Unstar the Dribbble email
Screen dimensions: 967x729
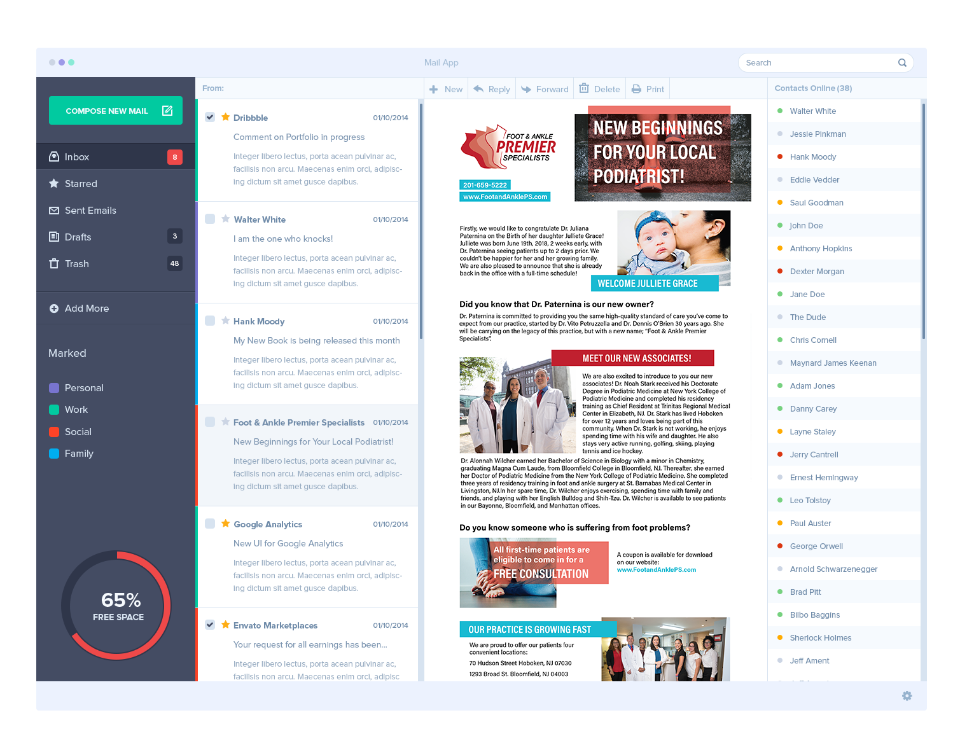(225, 117)
